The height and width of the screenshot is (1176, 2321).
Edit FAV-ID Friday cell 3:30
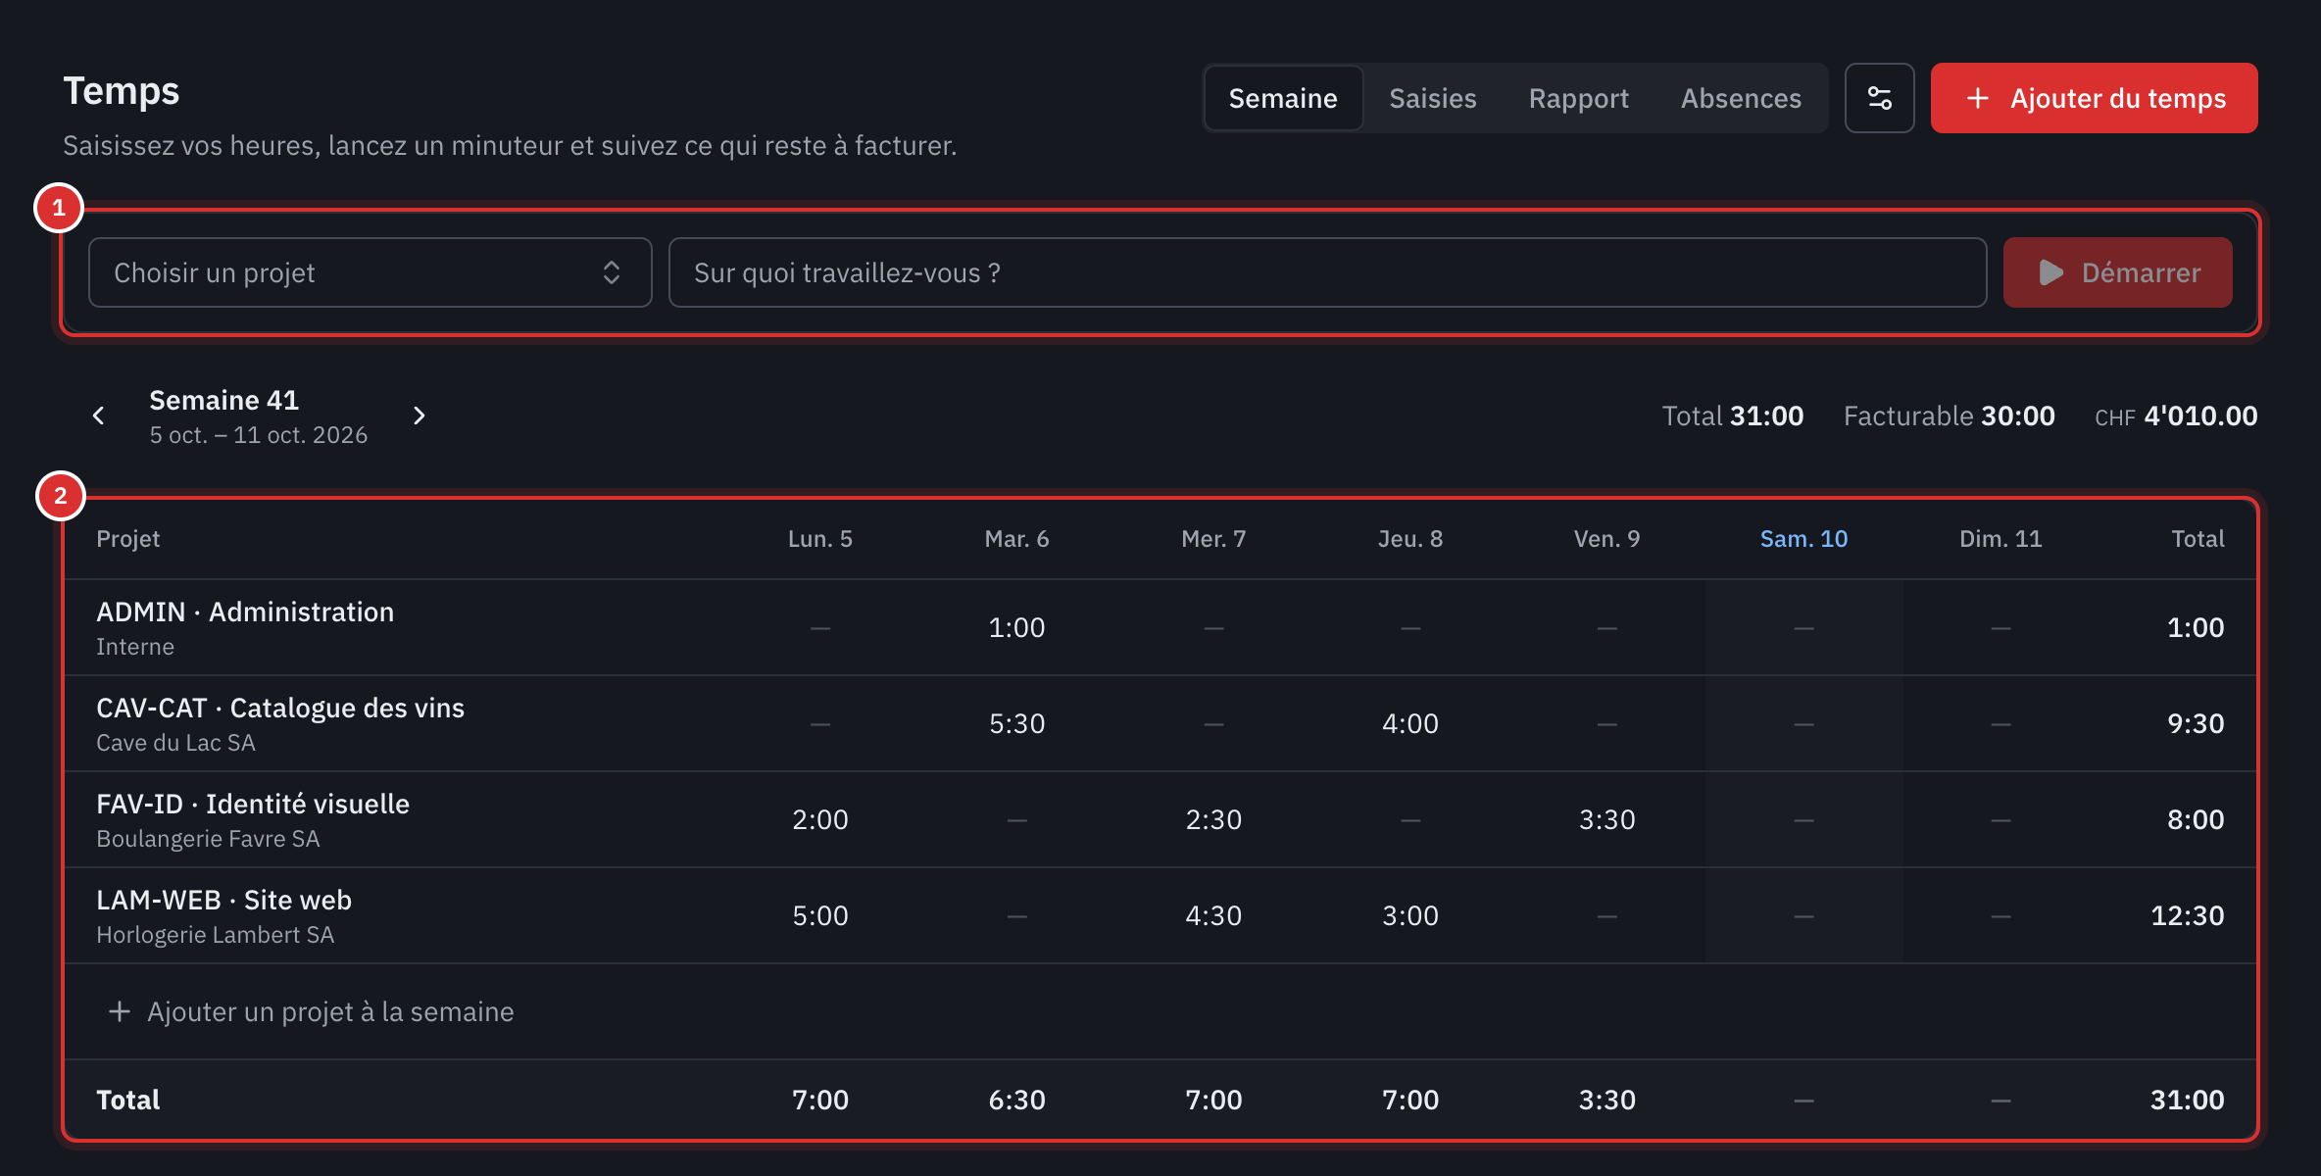pos(1606,819)
